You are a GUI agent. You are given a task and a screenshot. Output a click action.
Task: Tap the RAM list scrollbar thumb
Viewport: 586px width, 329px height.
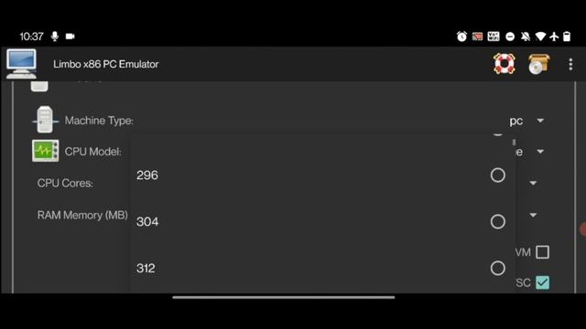pyautogui.click(x=515, y=143)
